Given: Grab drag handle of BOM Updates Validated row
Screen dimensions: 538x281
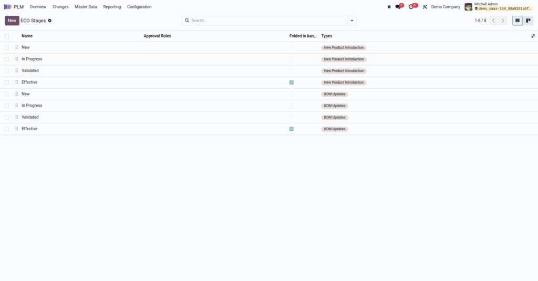Looking at the screenshot, I should pyautogui.click(x=17, y=117).
